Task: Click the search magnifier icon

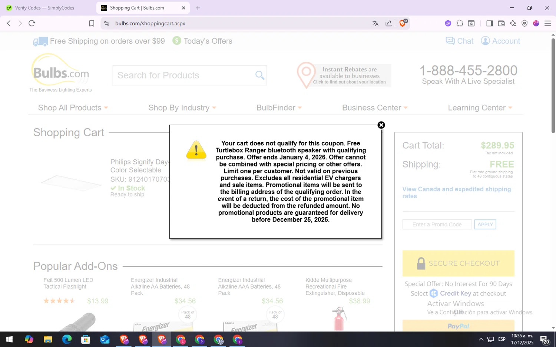Action: [260, 75]
